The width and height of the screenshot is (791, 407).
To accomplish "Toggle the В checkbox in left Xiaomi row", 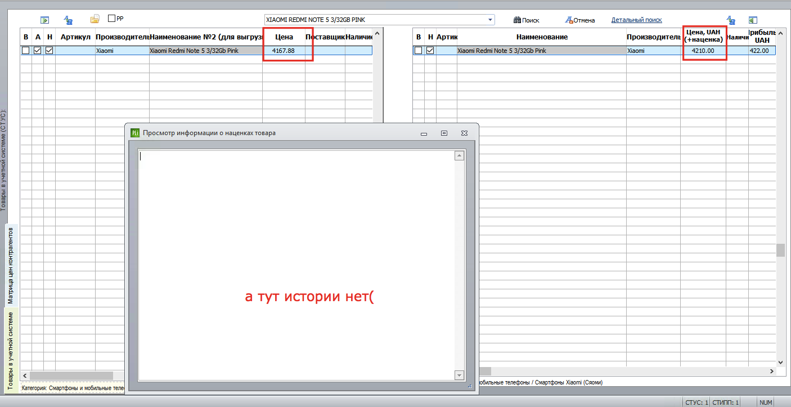I will pos(25,51).
